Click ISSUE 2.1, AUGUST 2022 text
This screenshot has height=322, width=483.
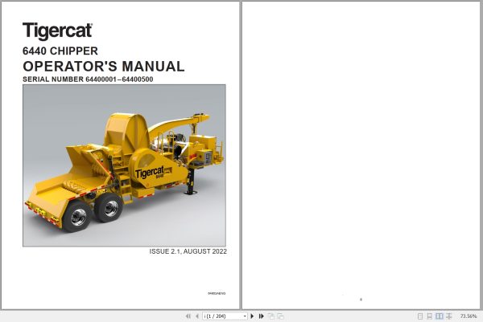pyautogui.click(x=188, y=251)
